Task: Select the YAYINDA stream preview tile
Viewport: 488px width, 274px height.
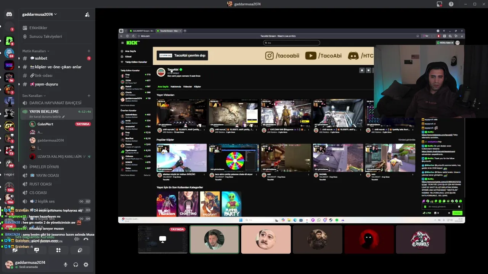Action: point(163,239)
